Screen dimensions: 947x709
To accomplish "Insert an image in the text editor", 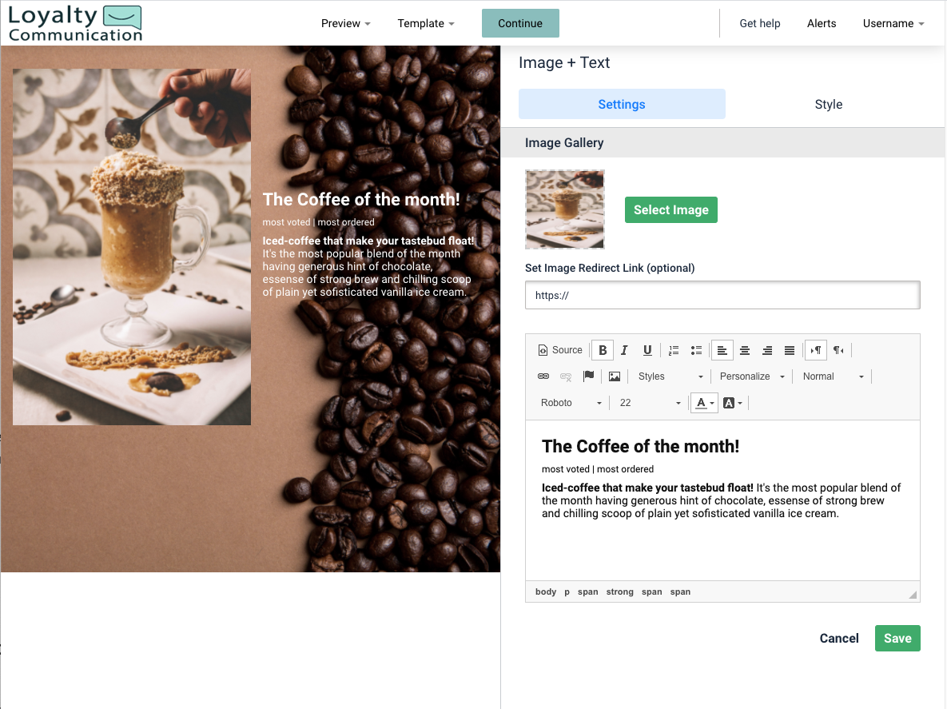I will pyautogui.click(x=614, y=376).
